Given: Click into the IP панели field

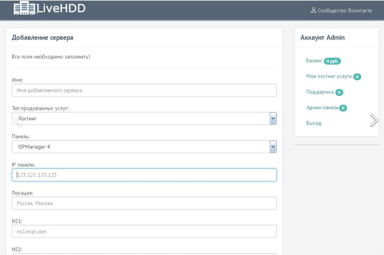Looking at the screenshot, I should 144,175.
